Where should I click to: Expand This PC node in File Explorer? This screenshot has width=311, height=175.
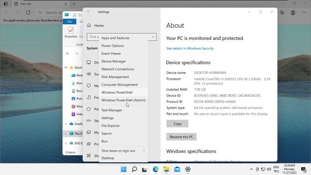tap(66, 134)
